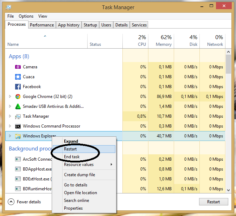Choose Restart in the context menu

tap(84, 149)
